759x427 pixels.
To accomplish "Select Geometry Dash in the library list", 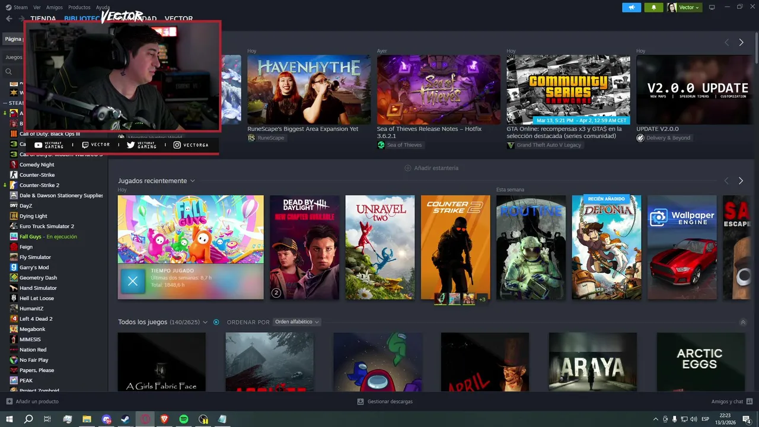I will click(x=38, y=278).
